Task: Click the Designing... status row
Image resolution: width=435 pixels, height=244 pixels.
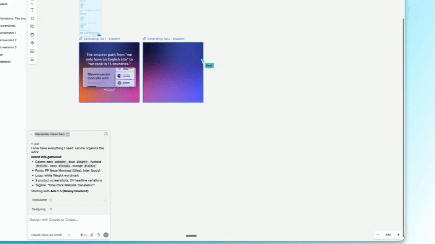Action: (68, 209)
